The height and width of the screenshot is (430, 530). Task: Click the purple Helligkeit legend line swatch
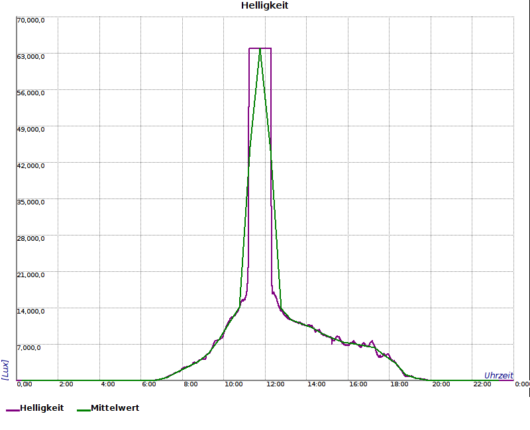(13, 410)
